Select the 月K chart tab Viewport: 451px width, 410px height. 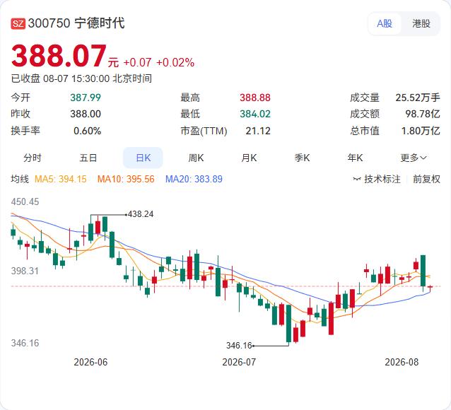click(249, 158)
